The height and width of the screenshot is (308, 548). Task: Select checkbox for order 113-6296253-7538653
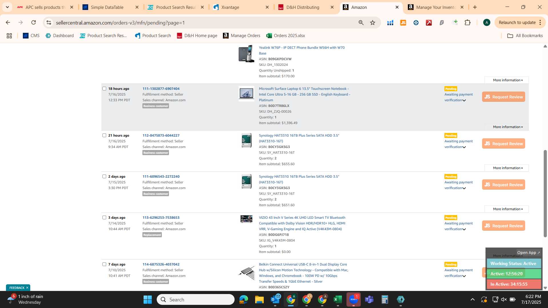point(104,218)
